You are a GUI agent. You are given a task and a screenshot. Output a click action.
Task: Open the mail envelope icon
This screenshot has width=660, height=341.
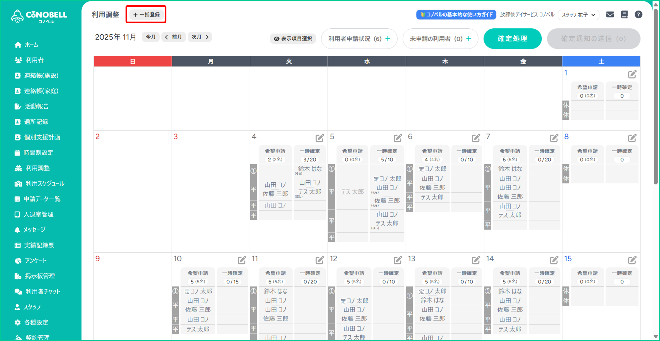pyautogui.click(x=610, y=14)
